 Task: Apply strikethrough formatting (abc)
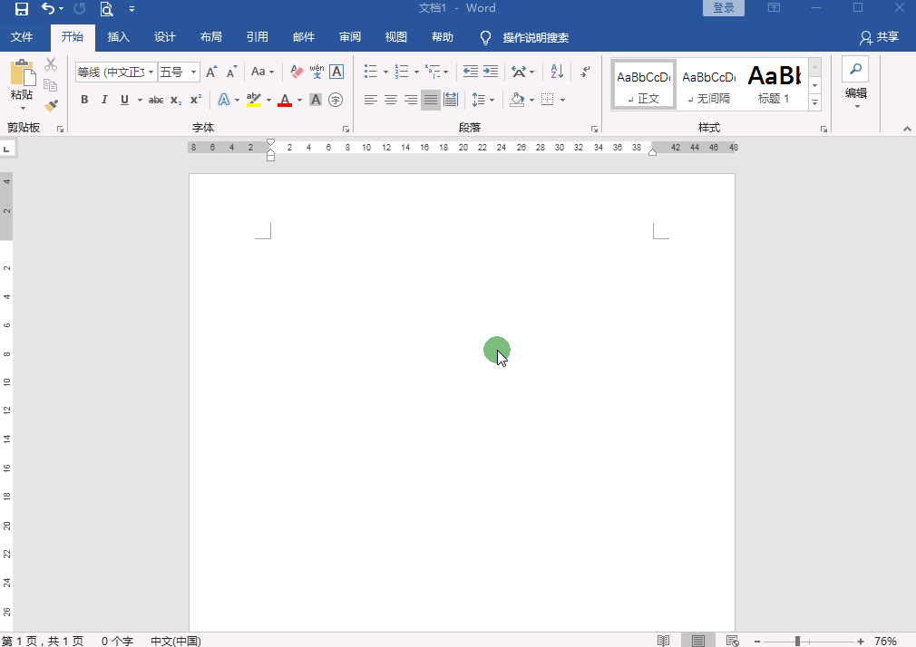[x=156, y=100]
